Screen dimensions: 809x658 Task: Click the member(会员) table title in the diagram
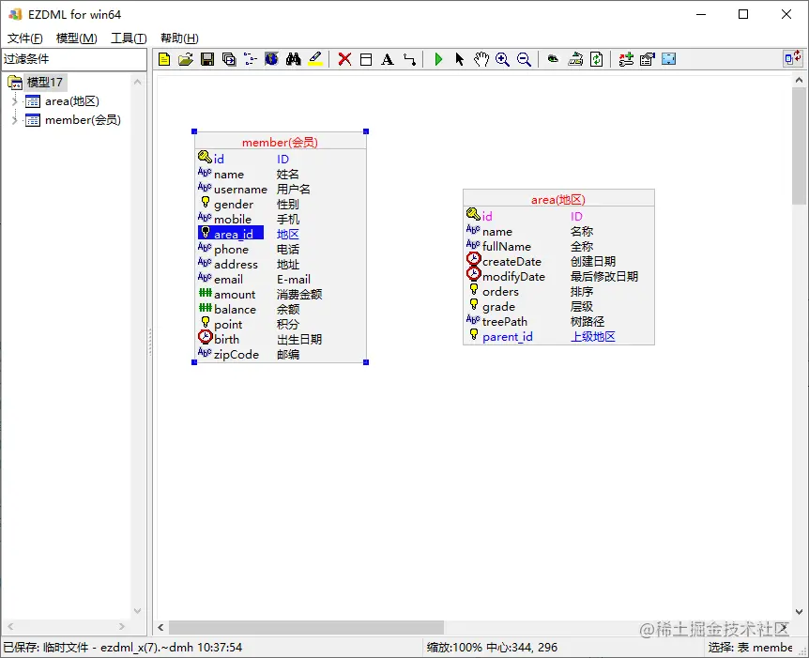point(281,143)
